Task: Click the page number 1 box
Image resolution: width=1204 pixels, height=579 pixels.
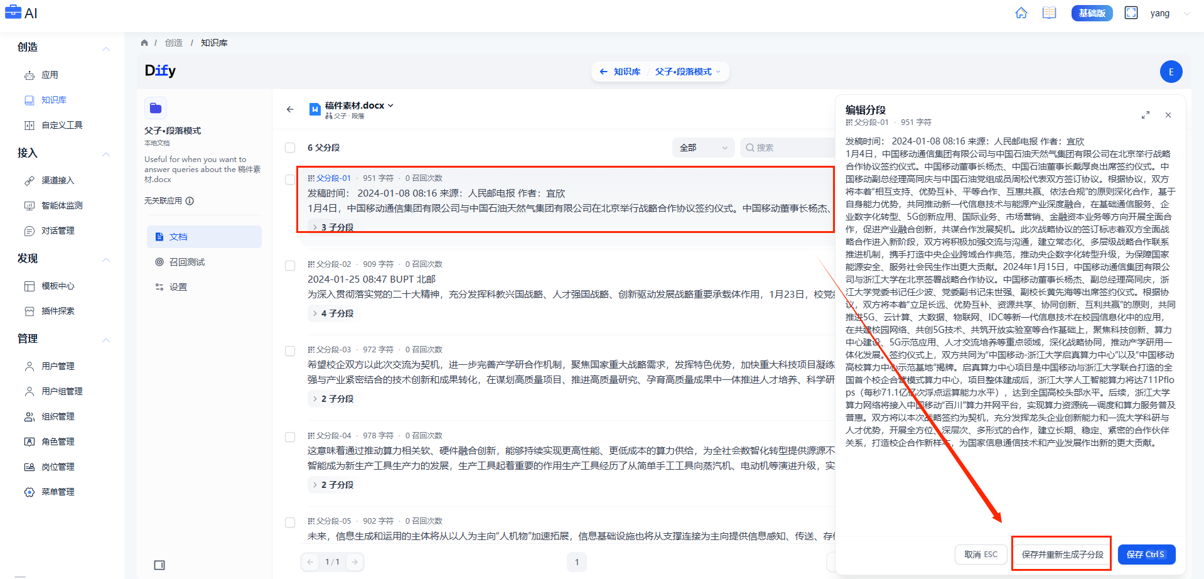Action: [577, 562]
